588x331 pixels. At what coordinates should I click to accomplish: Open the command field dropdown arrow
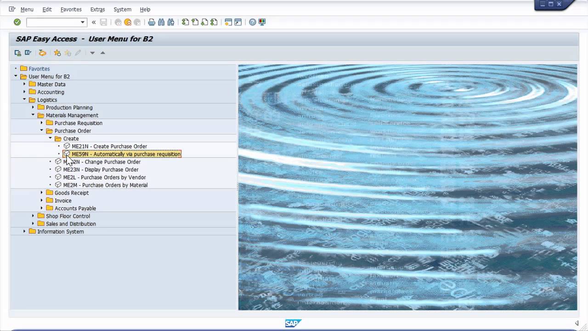(83, 22)
